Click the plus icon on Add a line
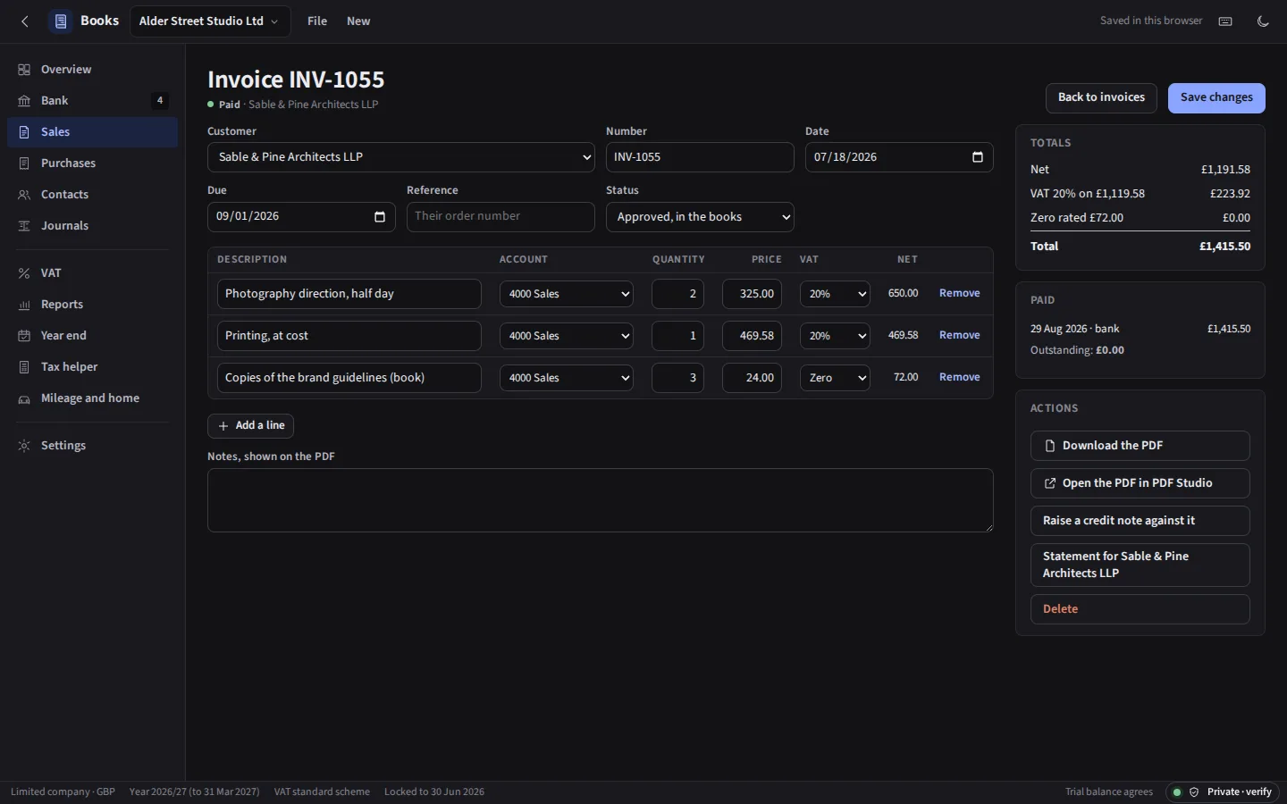The width and height of the screenshot is (1287, 804). click(223, 426)
